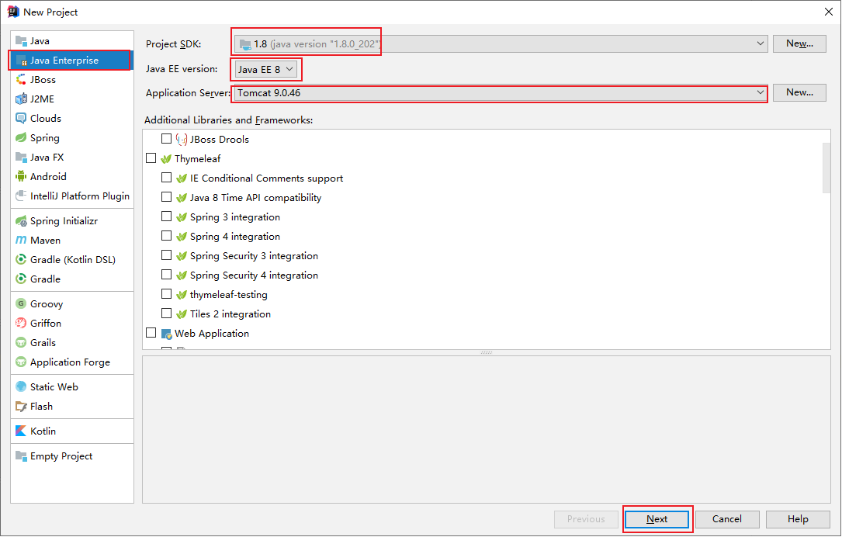
Task: Select "Spring Security 4 integration" text
Action: [x=254, y=275]
